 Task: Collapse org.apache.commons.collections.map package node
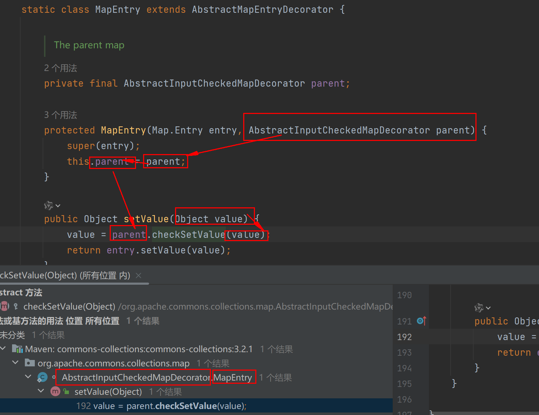click(x=15, y=363)
